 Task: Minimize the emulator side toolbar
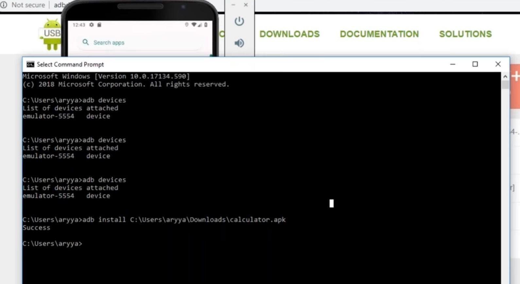pos(233,5)
